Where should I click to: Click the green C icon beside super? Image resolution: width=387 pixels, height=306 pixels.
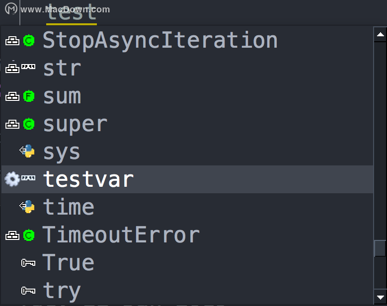coord(29,124)
